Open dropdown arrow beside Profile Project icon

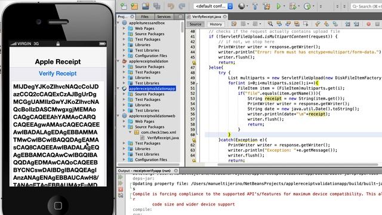tap(313, 7)
